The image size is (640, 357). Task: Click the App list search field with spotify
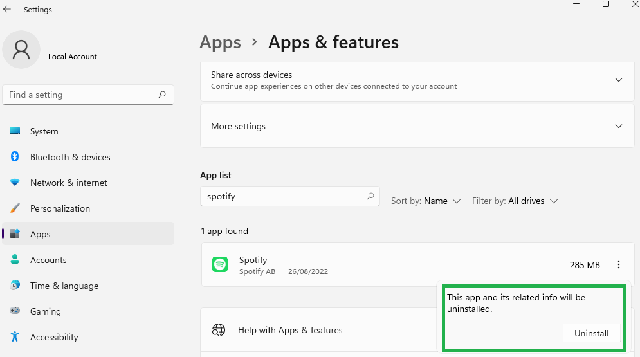(x=290, y=196)
